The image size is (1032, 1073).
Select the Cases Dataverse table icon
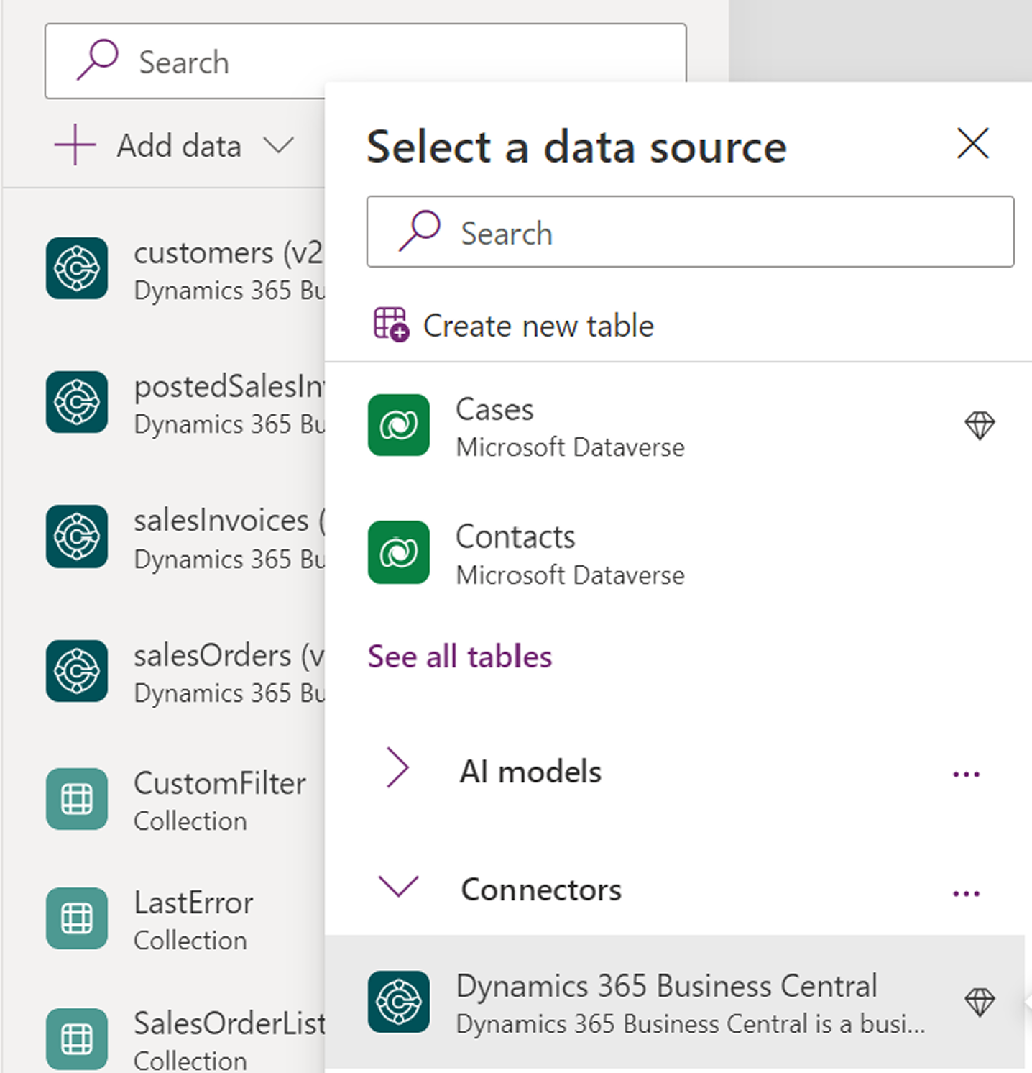pos(399,425)
